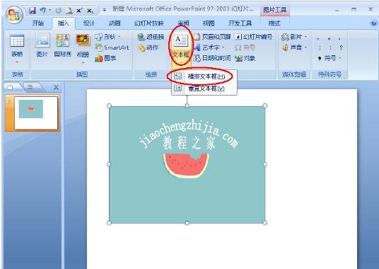Expand the 表格 dropdown arrow

[17, 62]
